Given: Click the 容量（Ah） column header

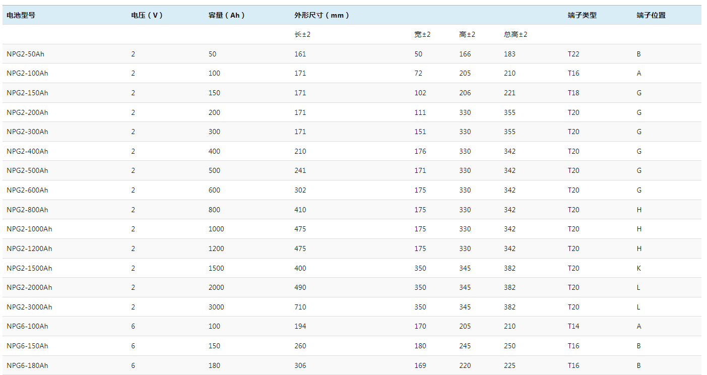Looking at the screenshot, I should click(227, 15).
